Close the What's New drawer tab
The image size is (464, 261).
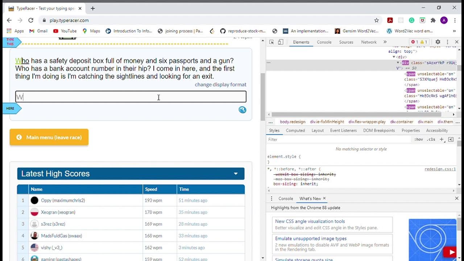(324, 199)
